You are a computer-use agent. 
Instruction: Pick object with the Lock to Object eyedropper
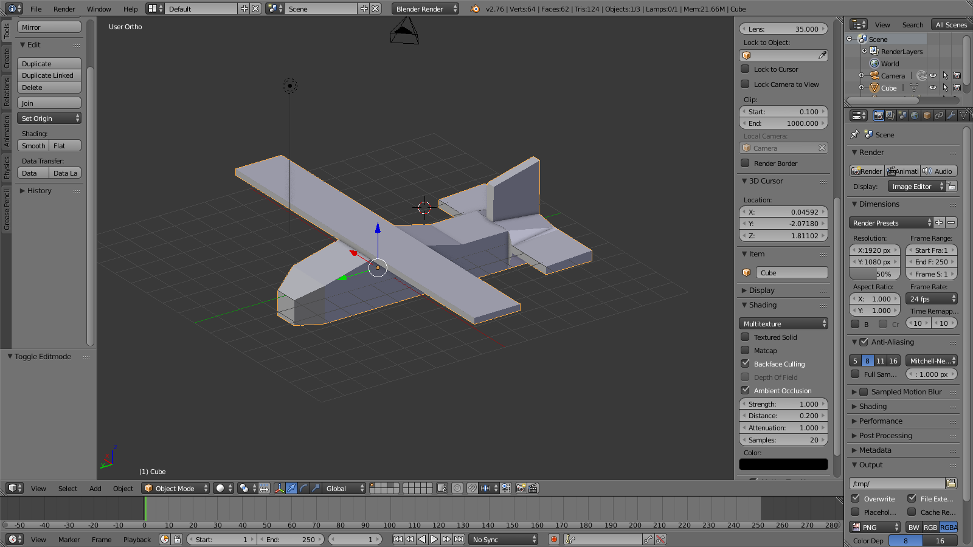tap(822, 55)
